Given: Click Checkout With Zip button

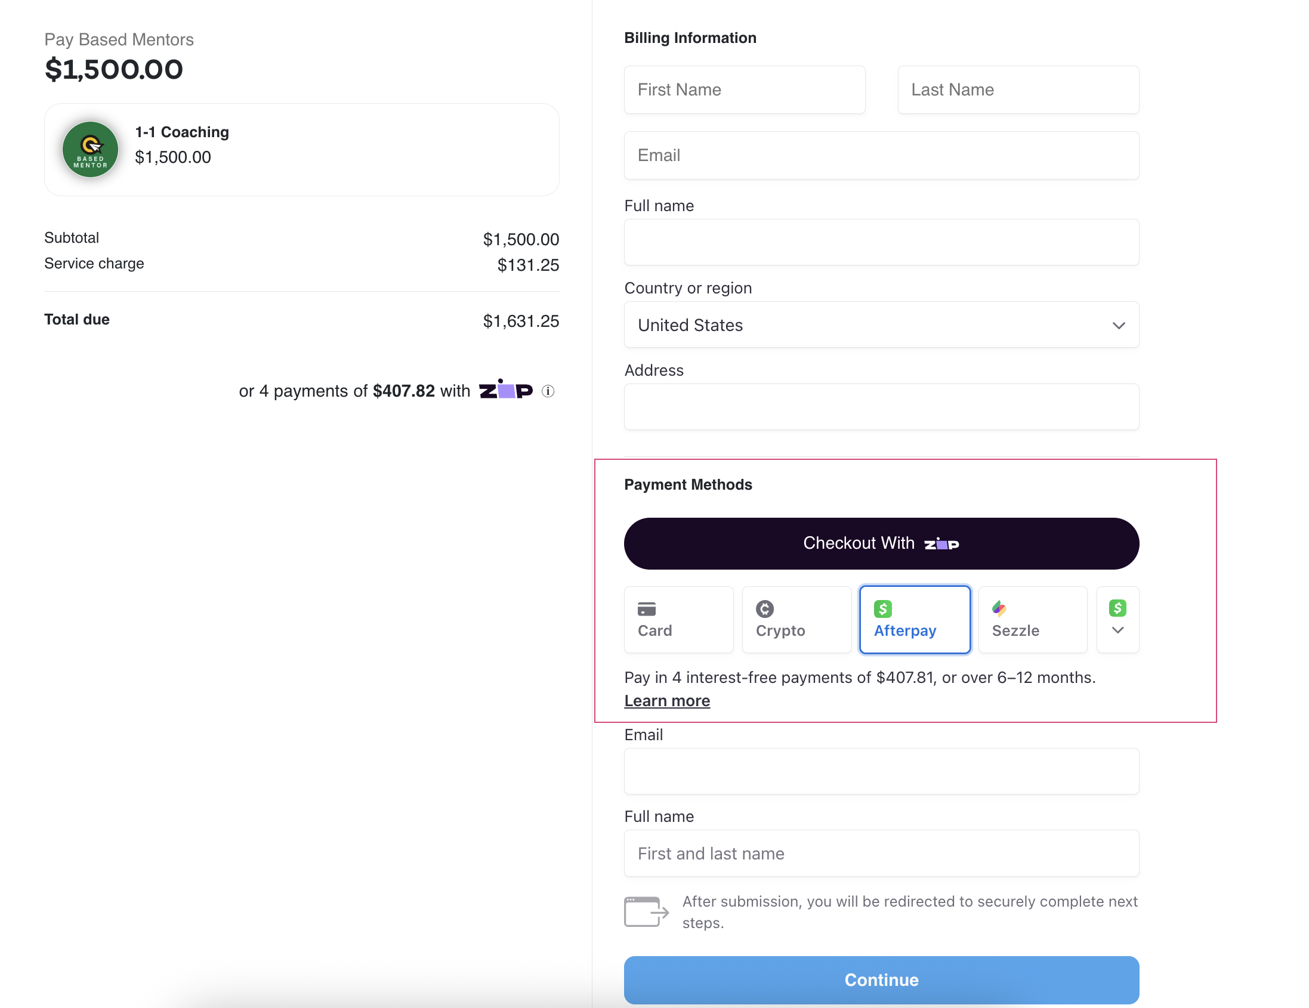Looking at the screenshot, I should 882,543.
